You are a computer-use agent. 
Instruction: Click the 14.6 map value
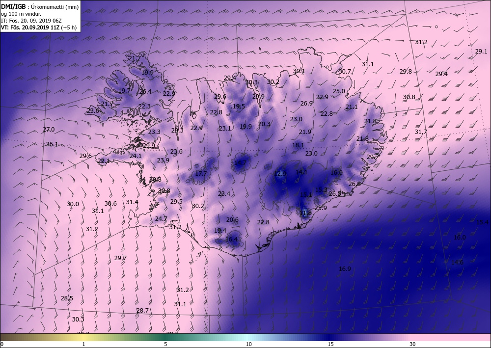pyautogui.click(x=457, y=263)
